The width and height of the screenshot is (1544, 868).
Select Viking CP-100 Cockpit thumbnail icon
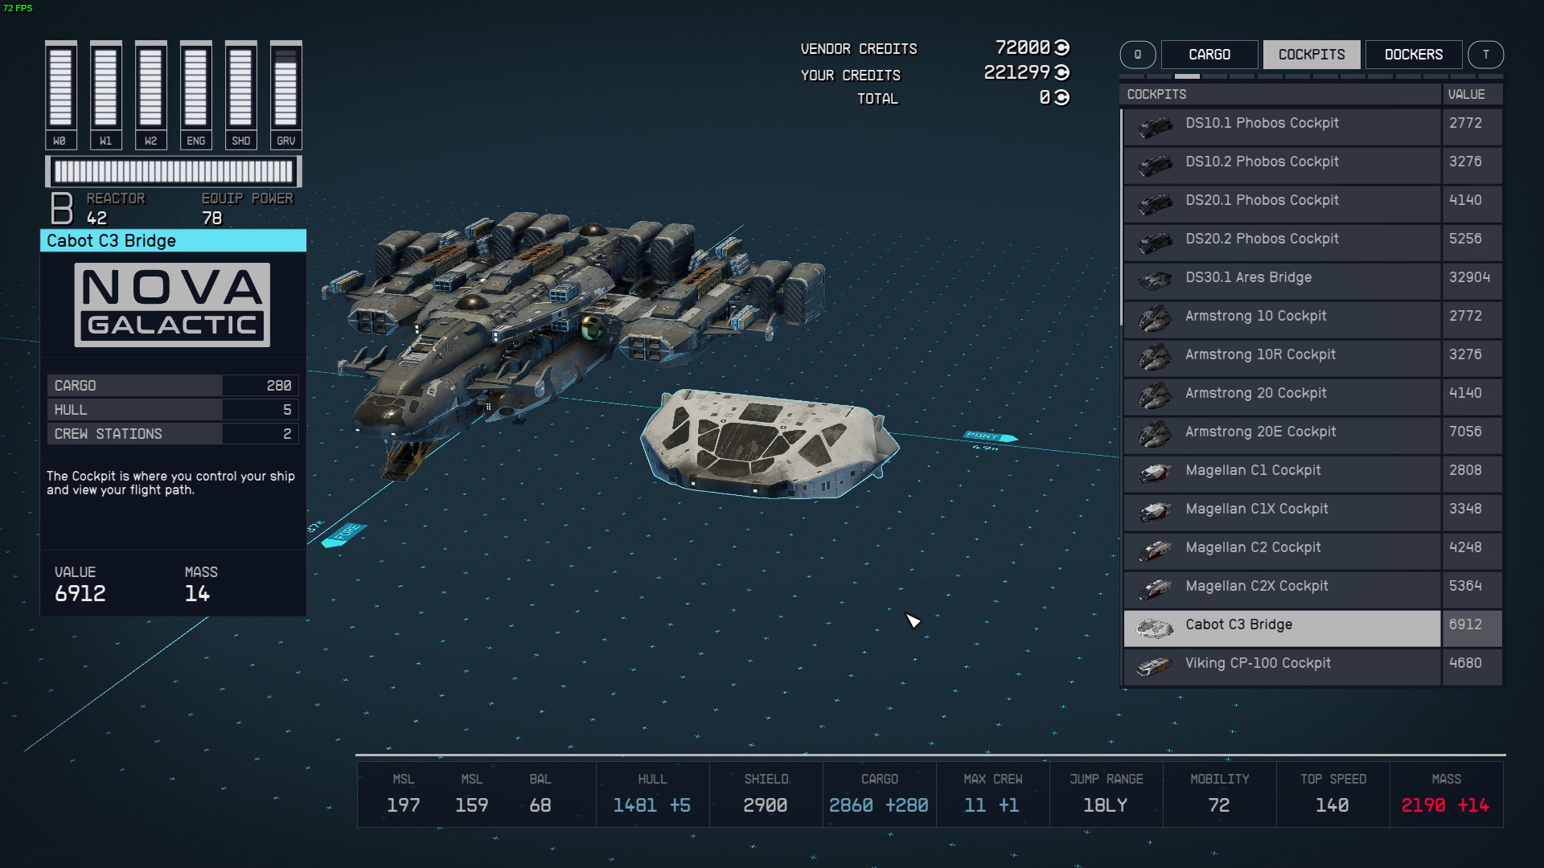tap(1155, 667)
